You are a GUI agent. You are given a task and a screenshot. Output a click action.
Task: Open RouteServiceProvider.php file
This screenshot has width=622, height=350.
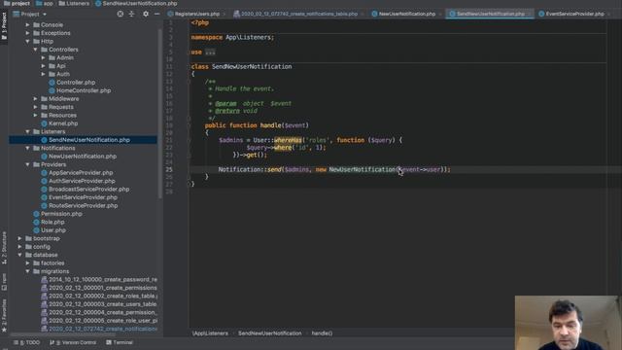[x=83, y=205]
